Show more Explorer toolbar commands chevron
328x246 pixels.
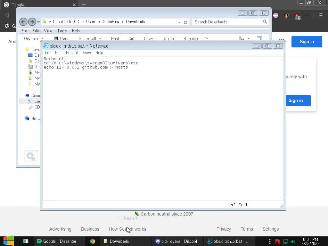pos(207,38)
